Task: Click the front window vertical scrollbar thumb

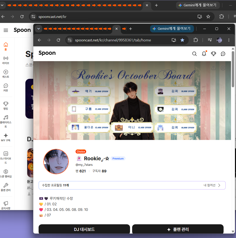Action: 233,69
